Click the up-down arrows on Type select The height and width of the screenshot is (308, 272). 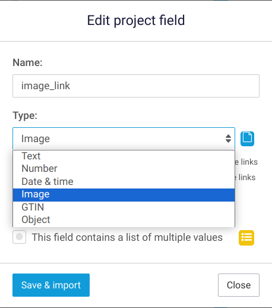[228, 139]
